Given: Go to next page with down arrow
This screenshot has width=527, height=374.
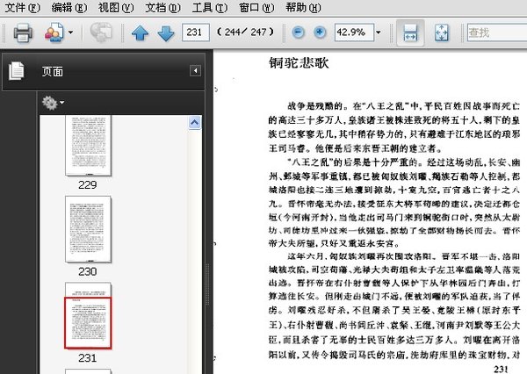Looking at the screenshot, I should tap(165, 33).
